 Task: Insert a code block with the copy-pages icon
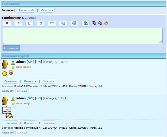pyautogui.click(x=63, y=23)
